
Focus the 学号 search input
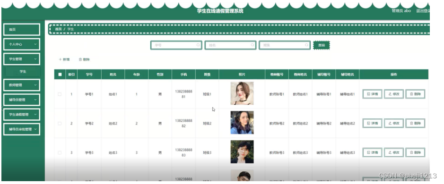tap(176, 45)
